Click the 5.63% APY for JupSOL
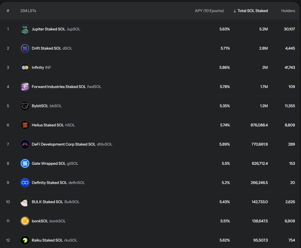Viewport: 301px width, 248px height. (x=224, y=29)
